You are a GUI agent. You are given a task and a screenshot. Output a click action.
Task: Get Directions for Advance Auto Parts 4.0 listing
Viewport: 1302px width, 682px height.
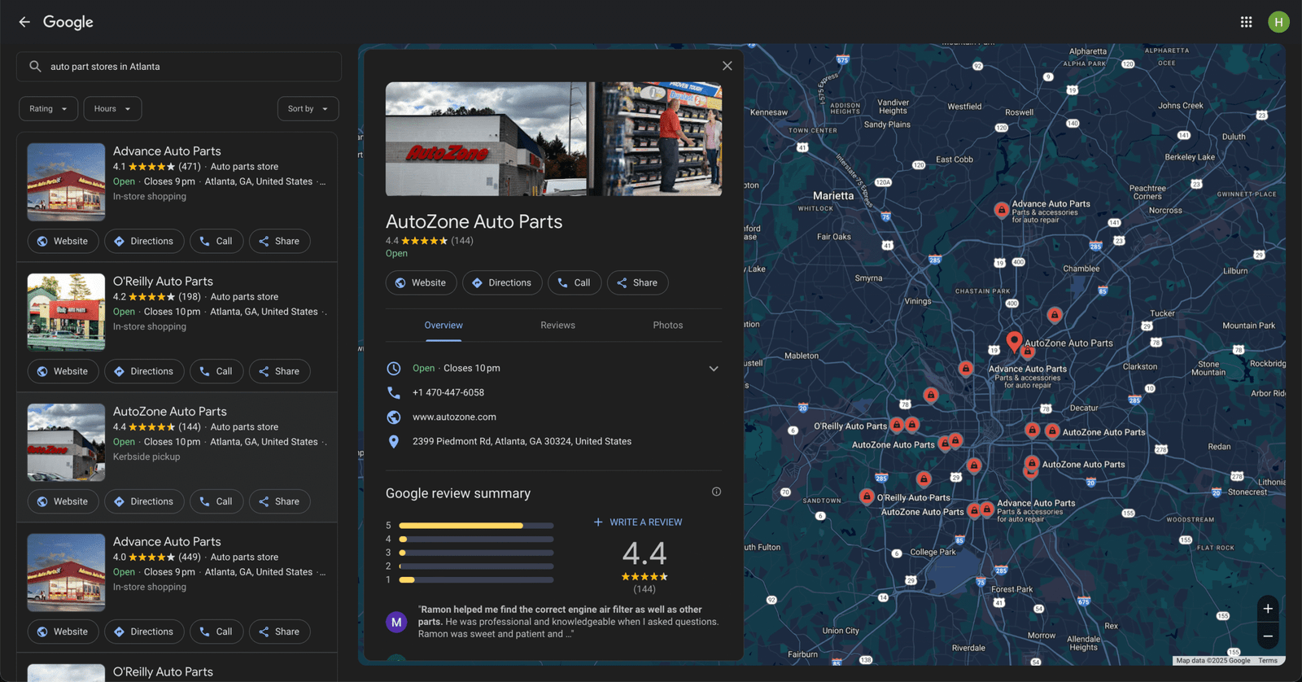pos(144,632)
